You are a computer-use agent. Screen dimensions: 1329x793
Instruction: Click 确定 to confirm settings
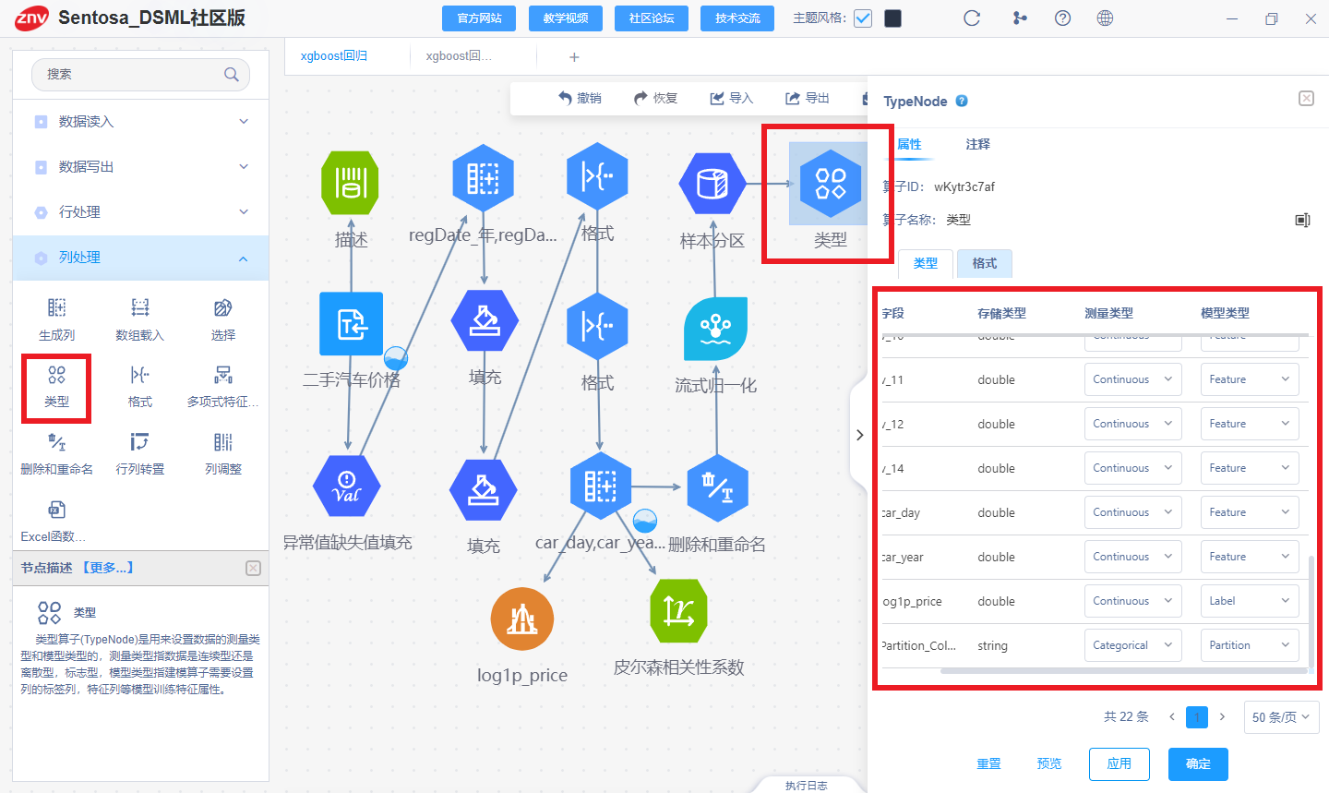(1198, 763)
